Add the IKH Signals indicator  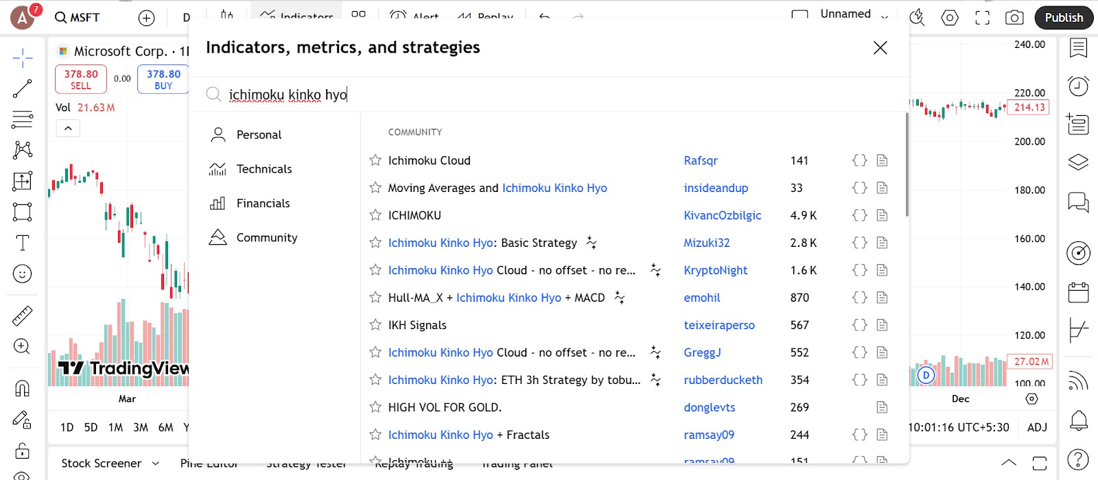tap(417, 325)
